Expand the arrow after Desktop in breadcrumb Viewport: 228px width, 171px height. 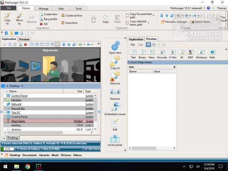pos(22,86)
